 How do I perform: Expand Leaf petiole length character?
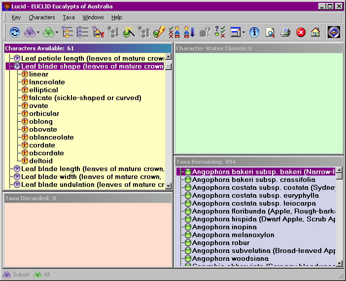click(17, 58)
